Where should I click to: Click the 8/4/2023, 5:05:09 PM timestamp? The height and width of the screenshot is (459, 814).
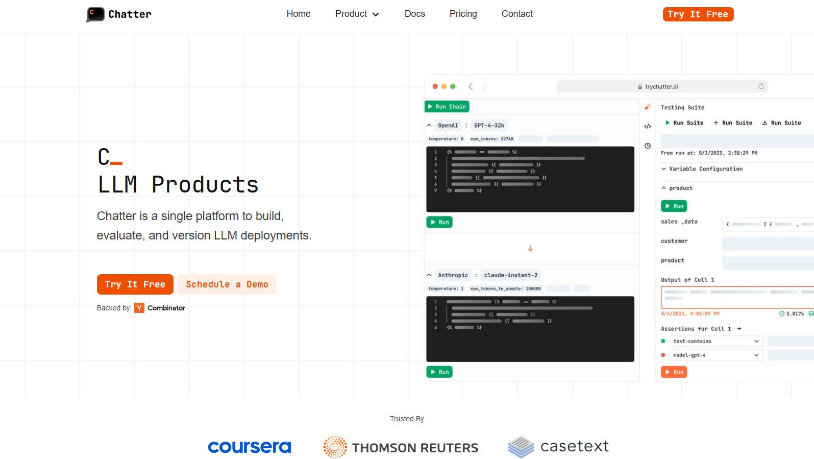(x=690, y=313)
